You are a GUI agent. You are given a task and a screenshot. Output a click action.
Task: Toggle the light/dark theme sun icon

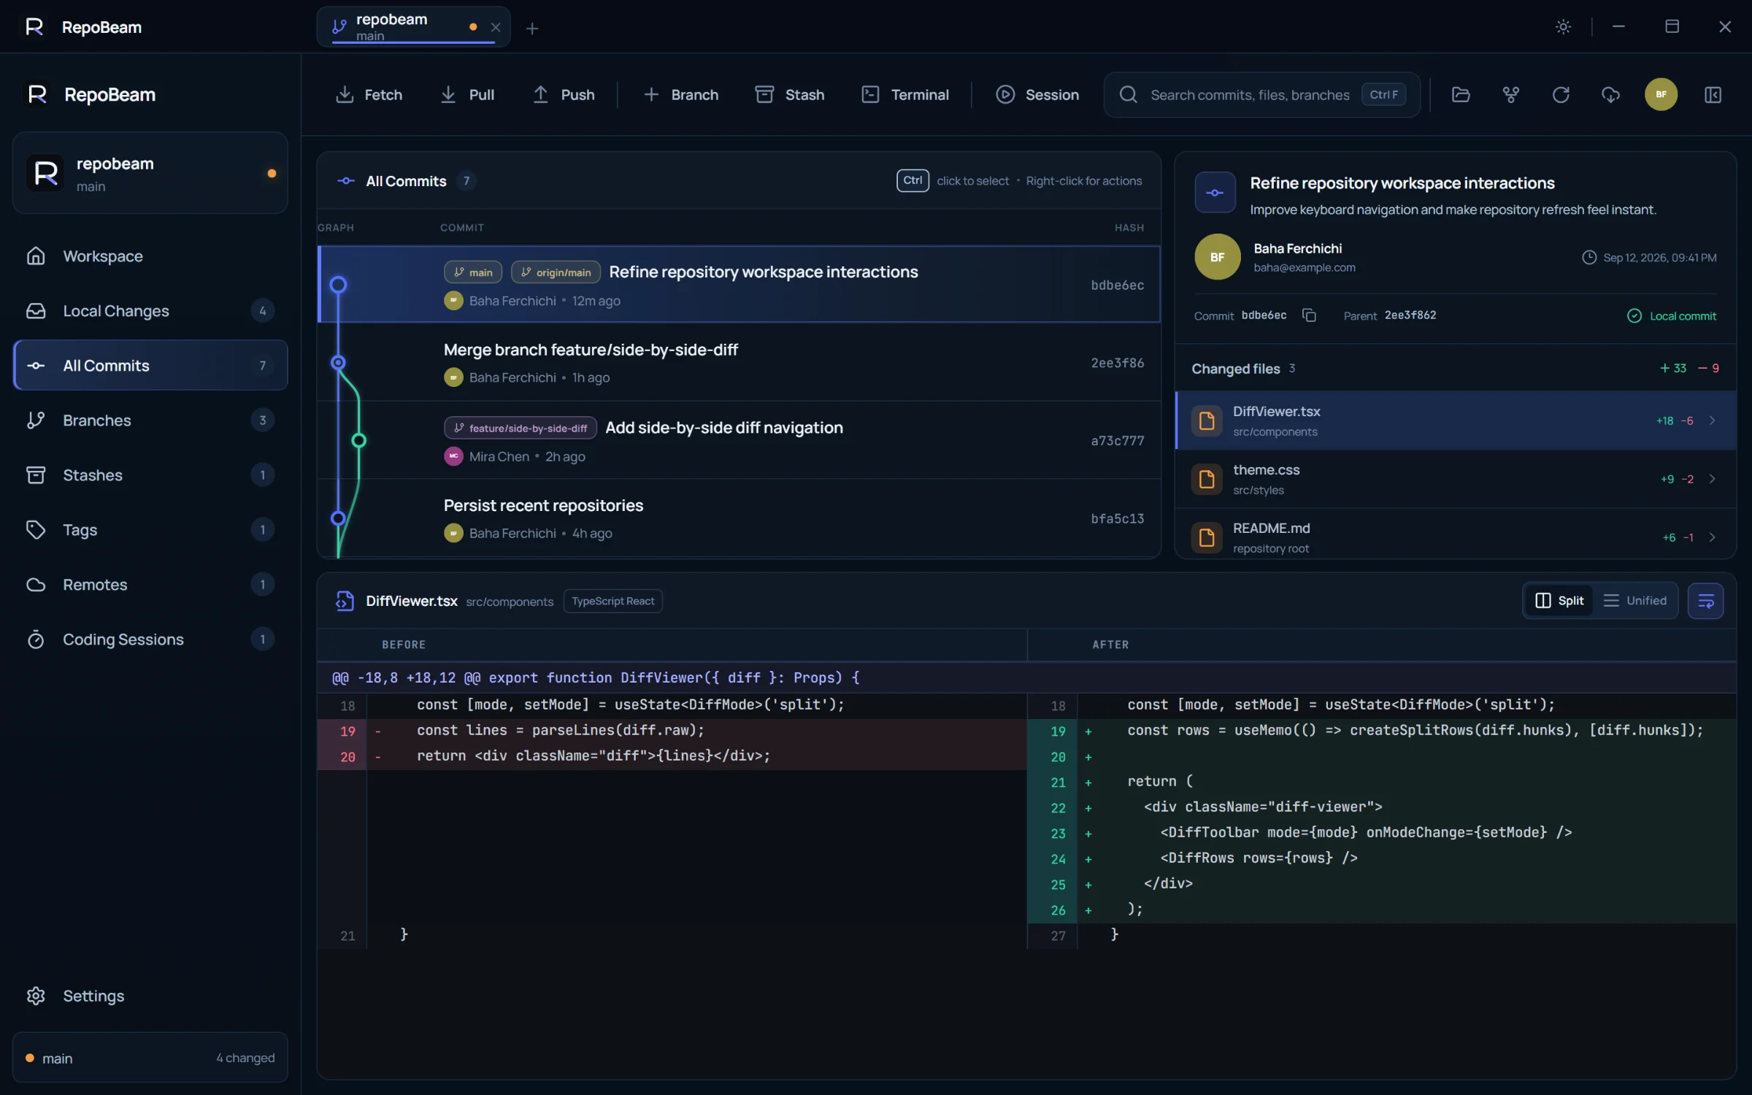[x=1563, y=27]
